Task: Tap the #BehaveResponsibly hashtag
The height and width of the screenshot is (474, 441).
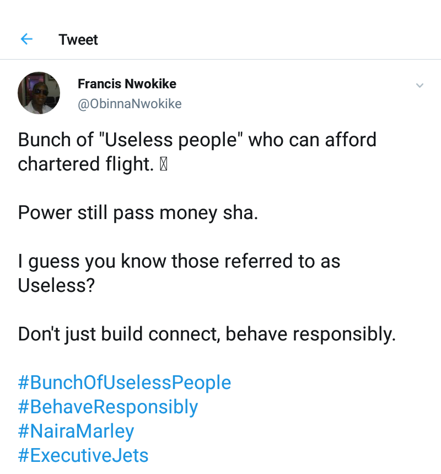Action: tap(108, 407)
